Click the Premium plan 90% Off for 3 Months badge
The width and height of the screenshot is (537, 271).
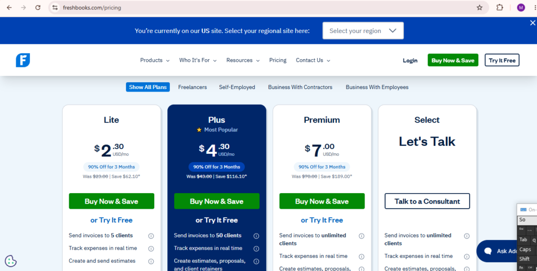322,167
